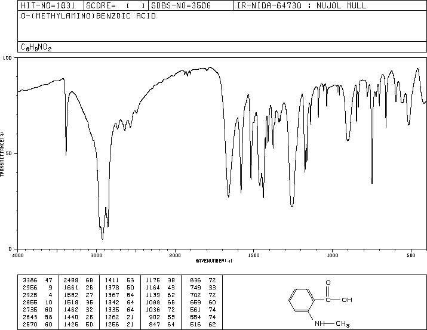
Task: Click the 2956 peak table entry
Action: [38, 288]
